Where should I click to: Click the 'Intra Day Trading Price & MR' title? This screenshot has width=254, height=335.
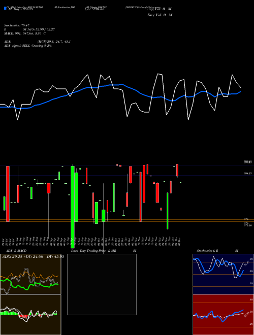[93, 251]
